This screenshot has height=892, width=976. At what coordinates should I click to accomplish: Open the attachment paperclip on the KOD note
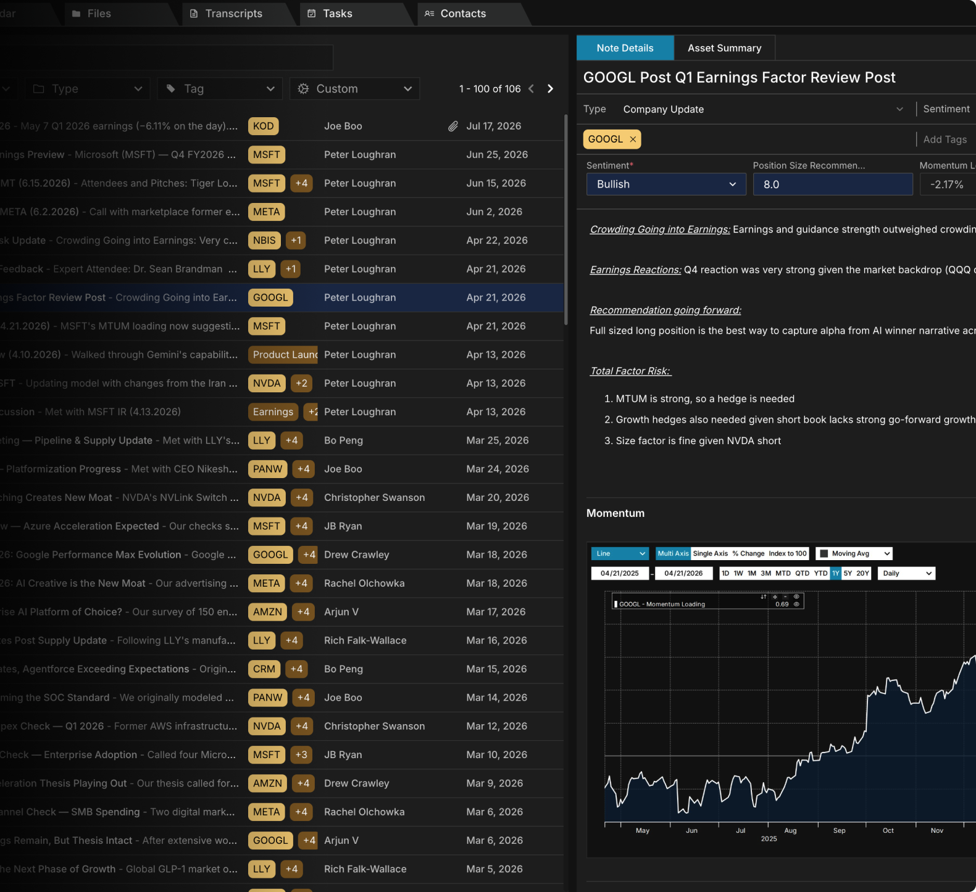[453, 126]
